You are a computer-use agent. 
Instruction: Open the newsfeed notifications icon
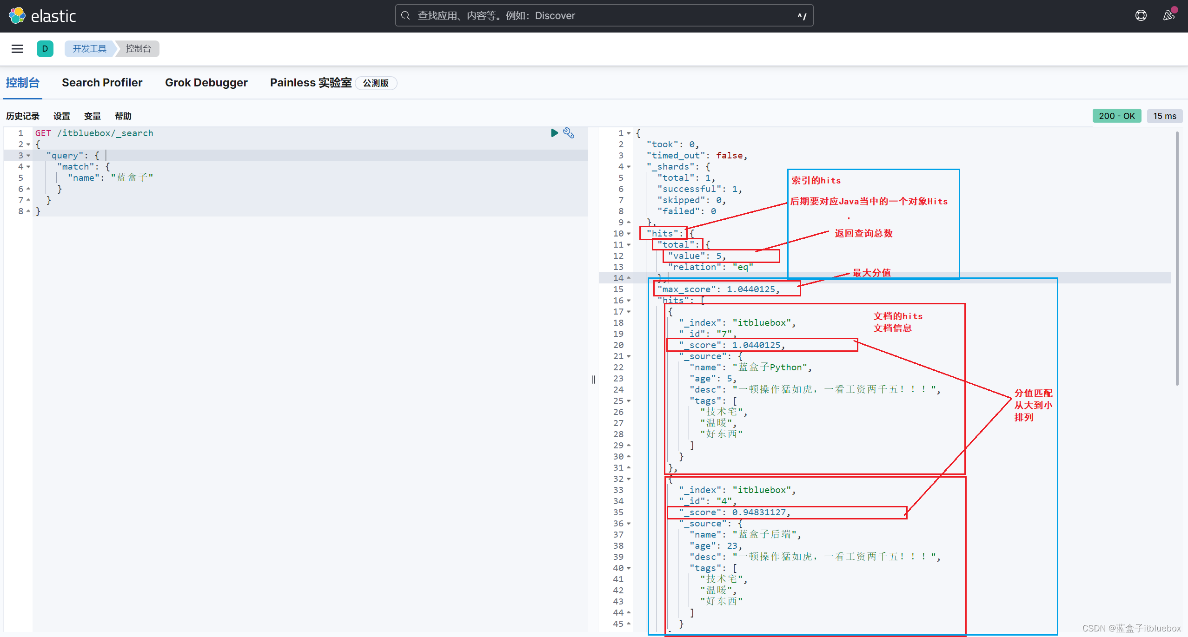1168,16
